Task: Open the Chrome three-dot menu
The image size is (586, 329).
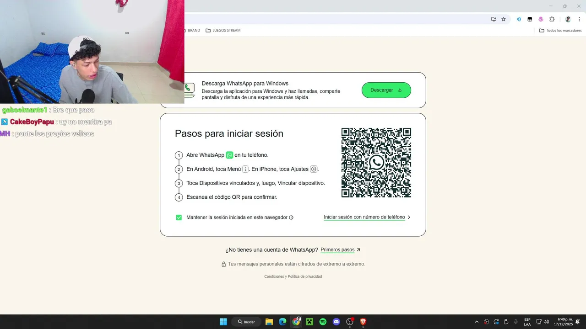Action: (x=579, y=19)
